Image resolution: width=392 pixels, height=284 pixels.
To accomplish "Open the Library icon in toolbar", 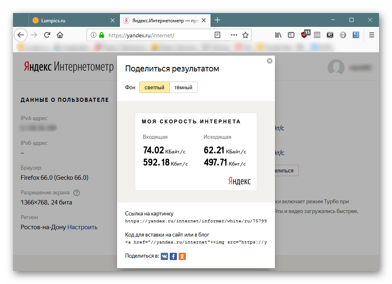I will click(278, 35).
